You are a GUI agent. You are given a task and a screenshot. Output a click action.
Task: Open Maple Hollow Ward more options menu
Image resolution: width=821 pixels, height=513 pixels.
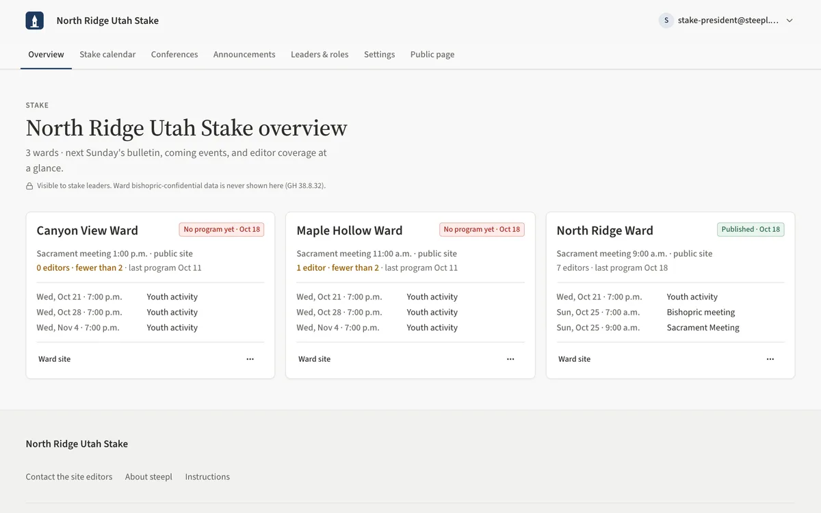pyautogui.click(x=510, y=359)
